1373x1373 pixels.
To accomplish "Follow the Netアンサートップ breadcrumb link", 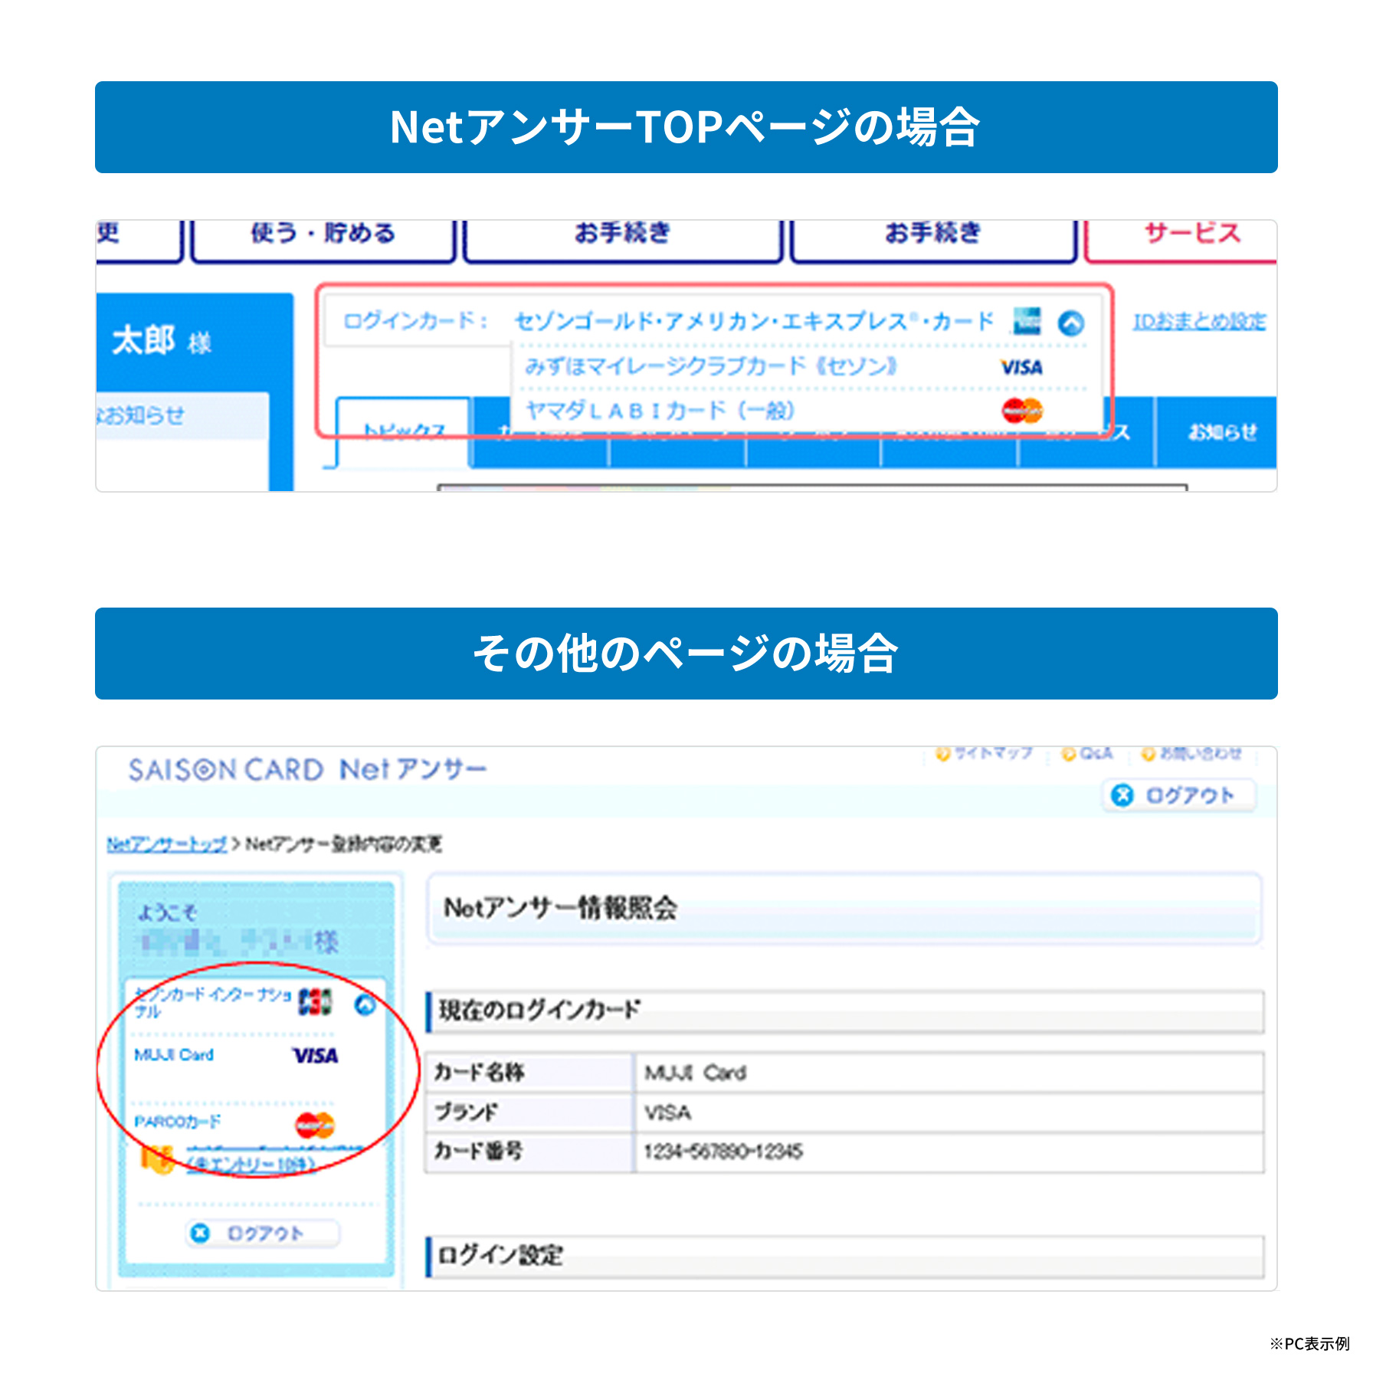I will pos(166,844).
